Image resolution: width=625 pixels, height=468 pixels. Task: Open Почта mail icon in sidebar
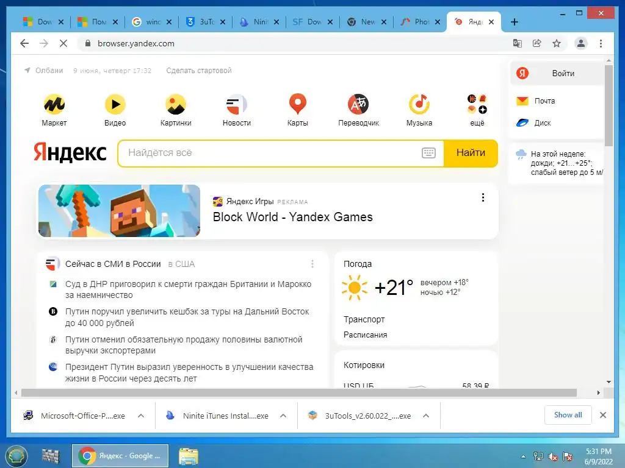pyautogui.click(x=522, y=101)
